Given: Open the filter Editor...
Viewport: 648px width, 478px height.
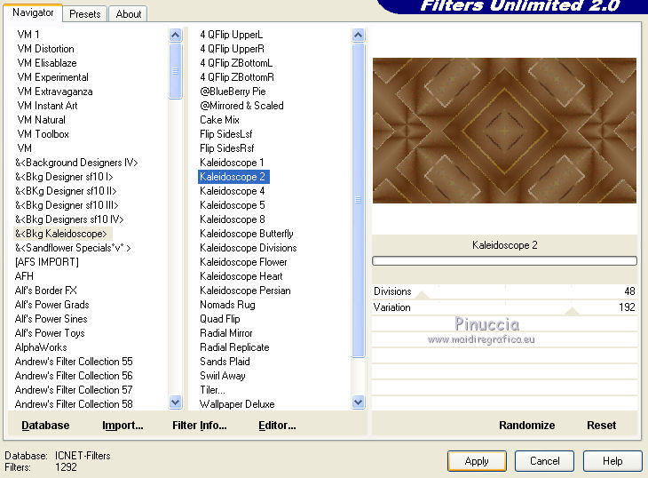Looking at the screenshot, I should 277,425.
